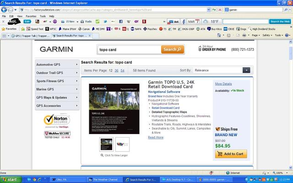Click inside AOL web search field
Viewport: 293px width, 183px height.
pos(245,22)
